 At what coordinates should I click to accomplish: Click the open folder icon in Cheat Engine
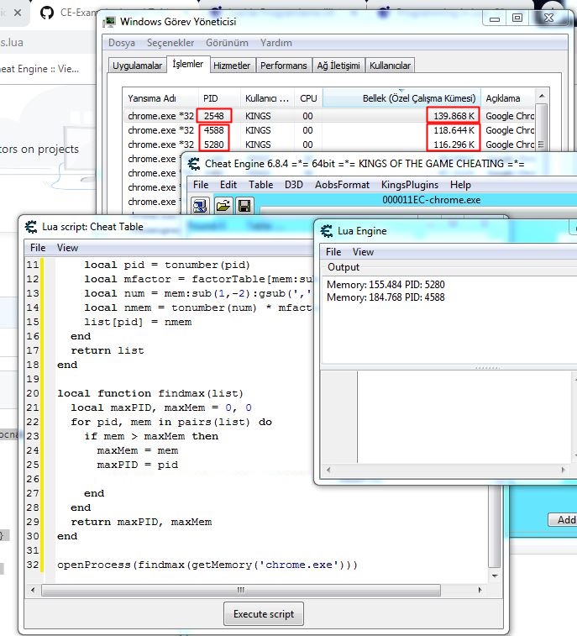pyautogui.click(x=223, y=205)
